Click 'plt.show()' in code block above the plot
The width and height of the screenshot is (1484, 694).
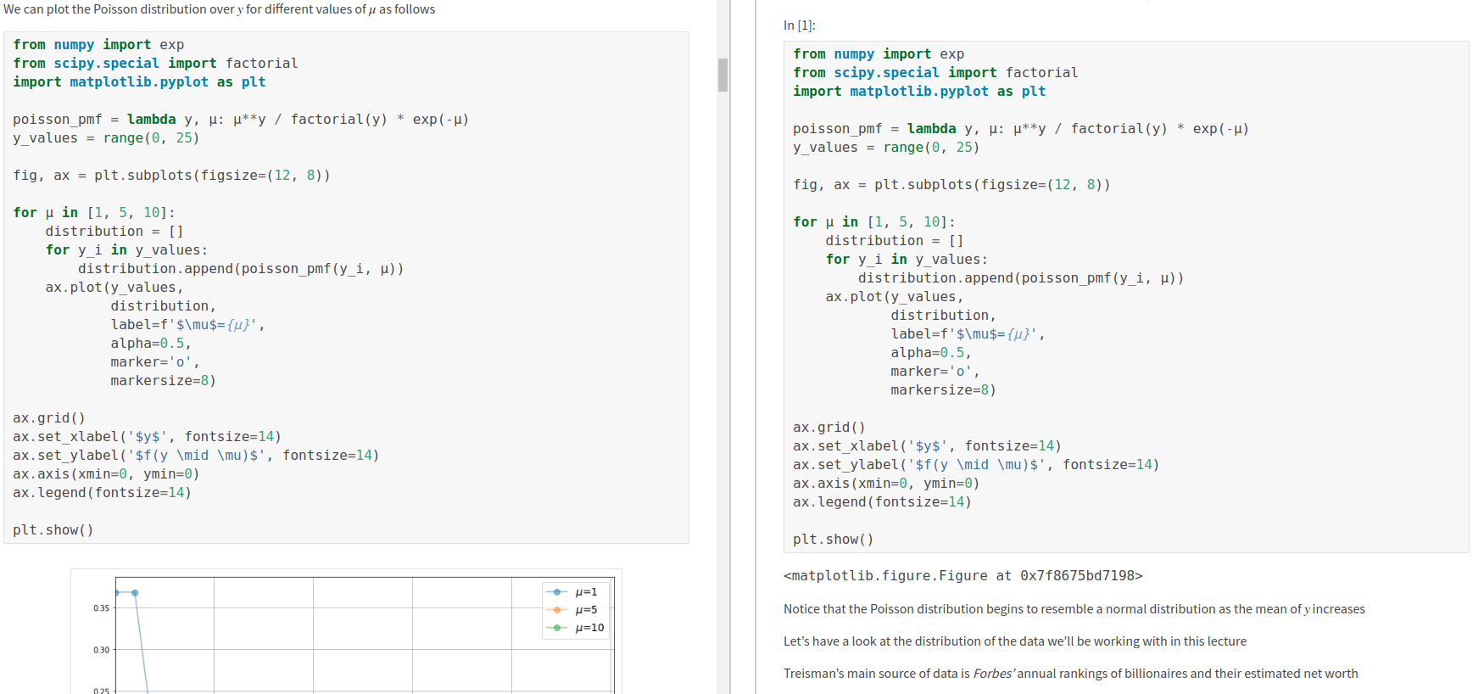pyautogui.click(x=53, y=530)
